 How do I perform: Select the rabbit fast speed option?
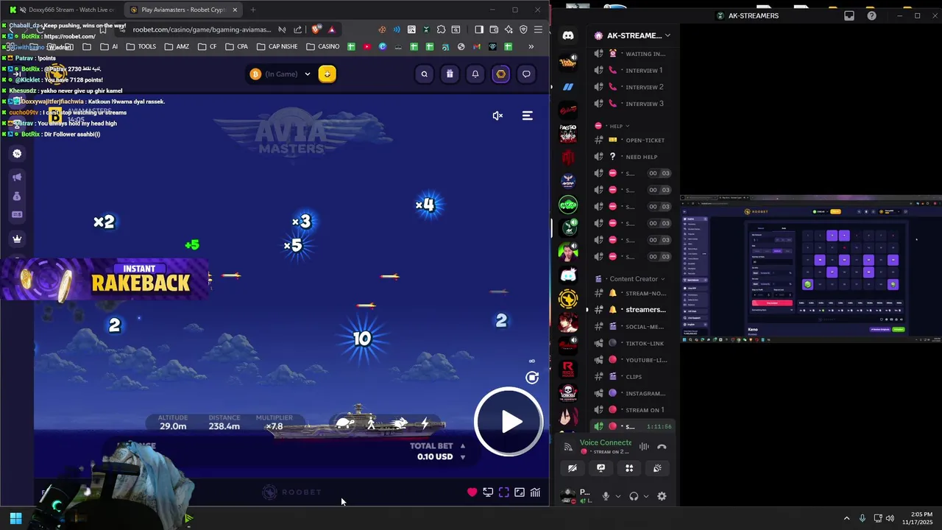tap(400, 423)
